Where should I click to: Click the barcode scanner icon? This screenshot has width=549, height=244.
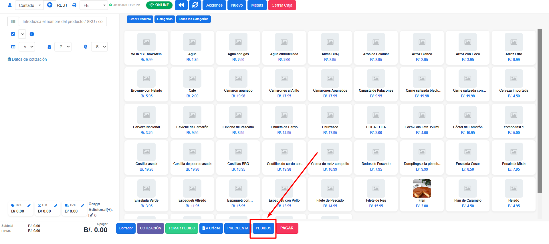[x=13, y=21]
